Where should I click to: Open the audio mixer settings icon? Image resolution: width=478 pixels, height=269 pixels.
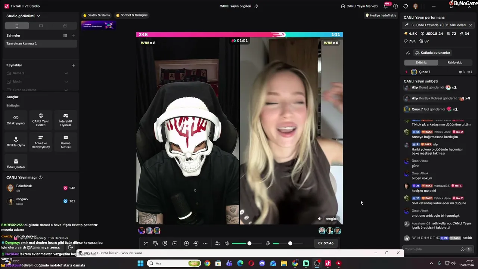[x=218, y=243]
